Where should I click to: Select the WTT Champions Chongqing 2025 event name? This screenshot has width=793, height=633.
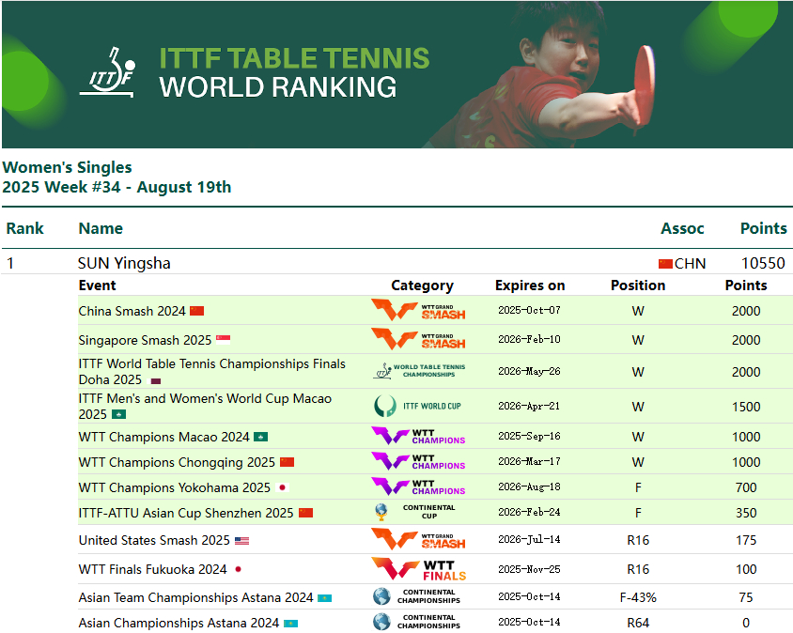(x=177, y=462)
